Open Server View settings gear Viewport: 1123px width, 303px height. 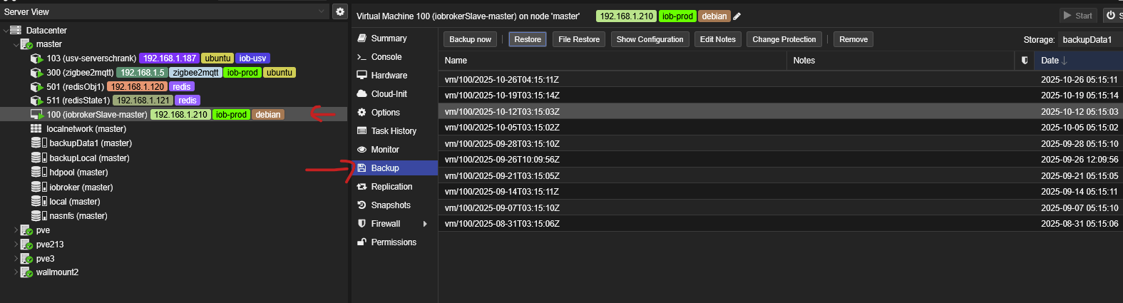point(340,11)
